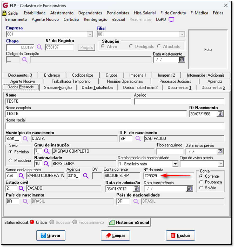Search País de nacionalidade with magnifier
The width and height of the screenshot is (235, 248).
(x=136, y=201)
